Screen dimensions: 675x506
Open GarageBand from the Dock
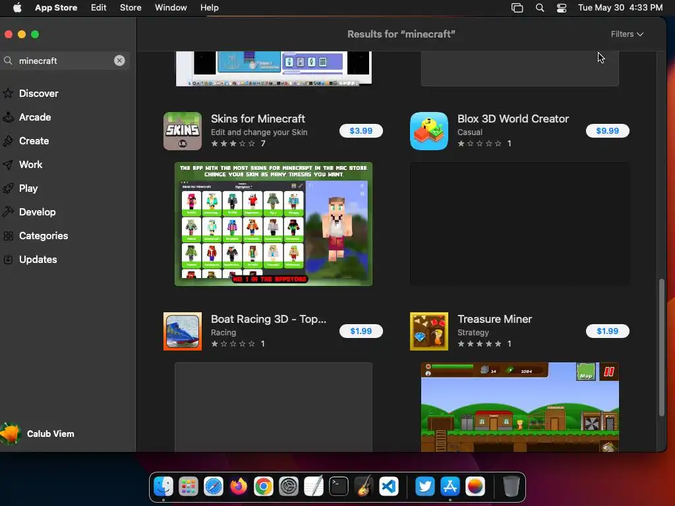[x=364, y=487]
